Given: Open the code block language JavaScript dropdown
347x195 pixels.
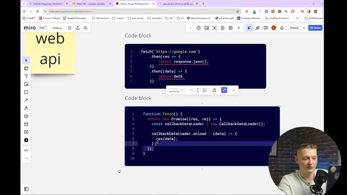Looking at the screenshot, I should (x=176, y=90).
